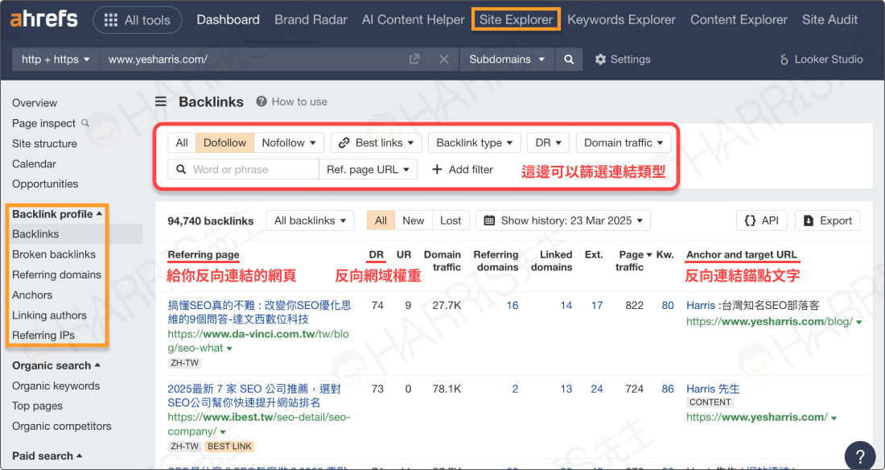The width and height of the screenshot is (885, 470).
Task: Collapse the Backlink profile section
Action: [x=57, y=214]
